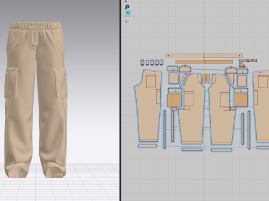Select the left pentagon-shaped pocket flap pattern
The width and height of the screenshot is (269, 201).
coord(185,69)
